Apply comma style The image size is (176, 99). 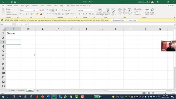[87, 14]
